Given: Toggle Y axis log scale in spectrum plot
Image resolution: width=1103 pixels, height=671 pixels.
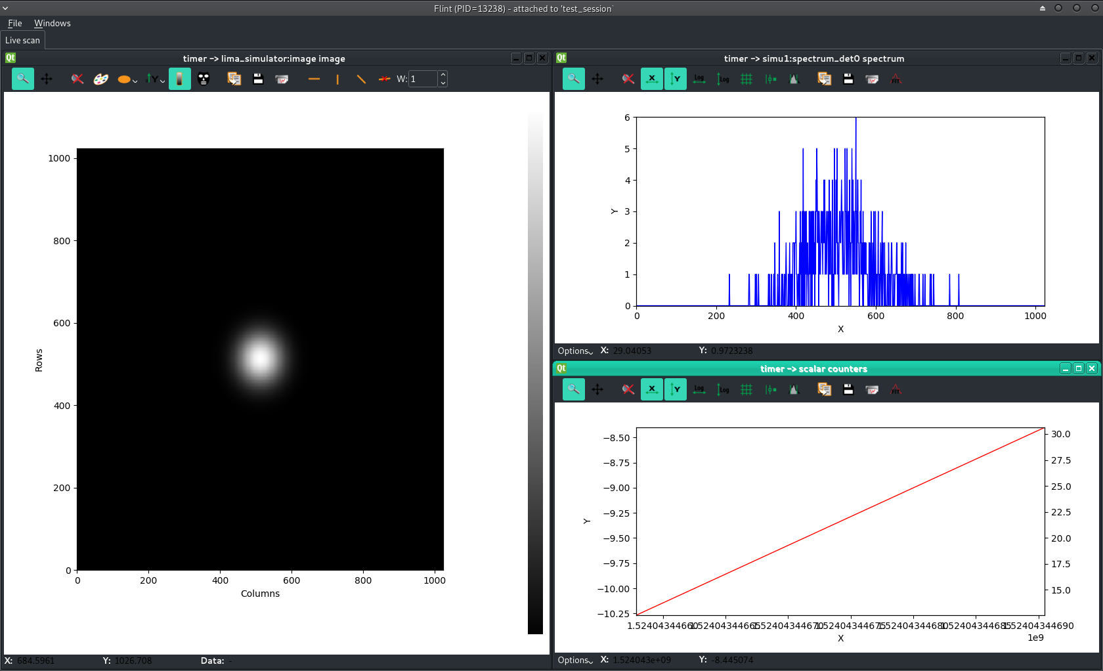Looking at the screenshot, I should (x=723, y=79).
